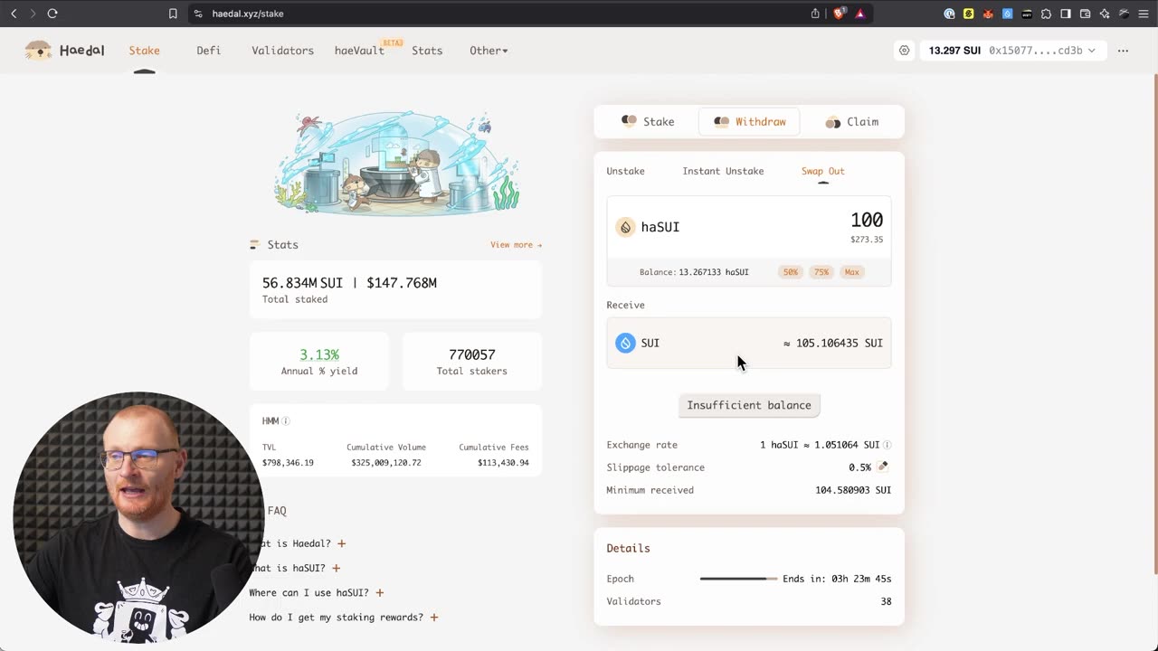Click the Haedal logo in the header
This screenshot has height=651, width=1158.
(65, 51)
